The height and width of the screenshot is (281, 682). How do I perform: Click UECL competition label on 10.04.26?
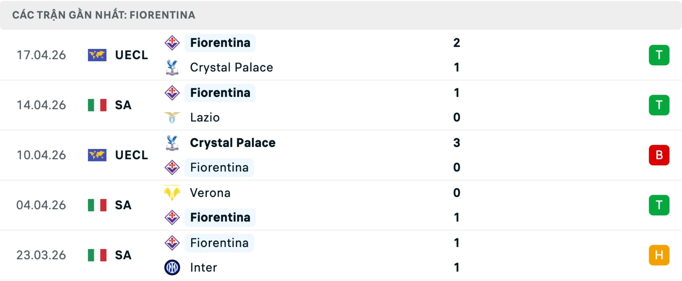click(x=131, y=155)
